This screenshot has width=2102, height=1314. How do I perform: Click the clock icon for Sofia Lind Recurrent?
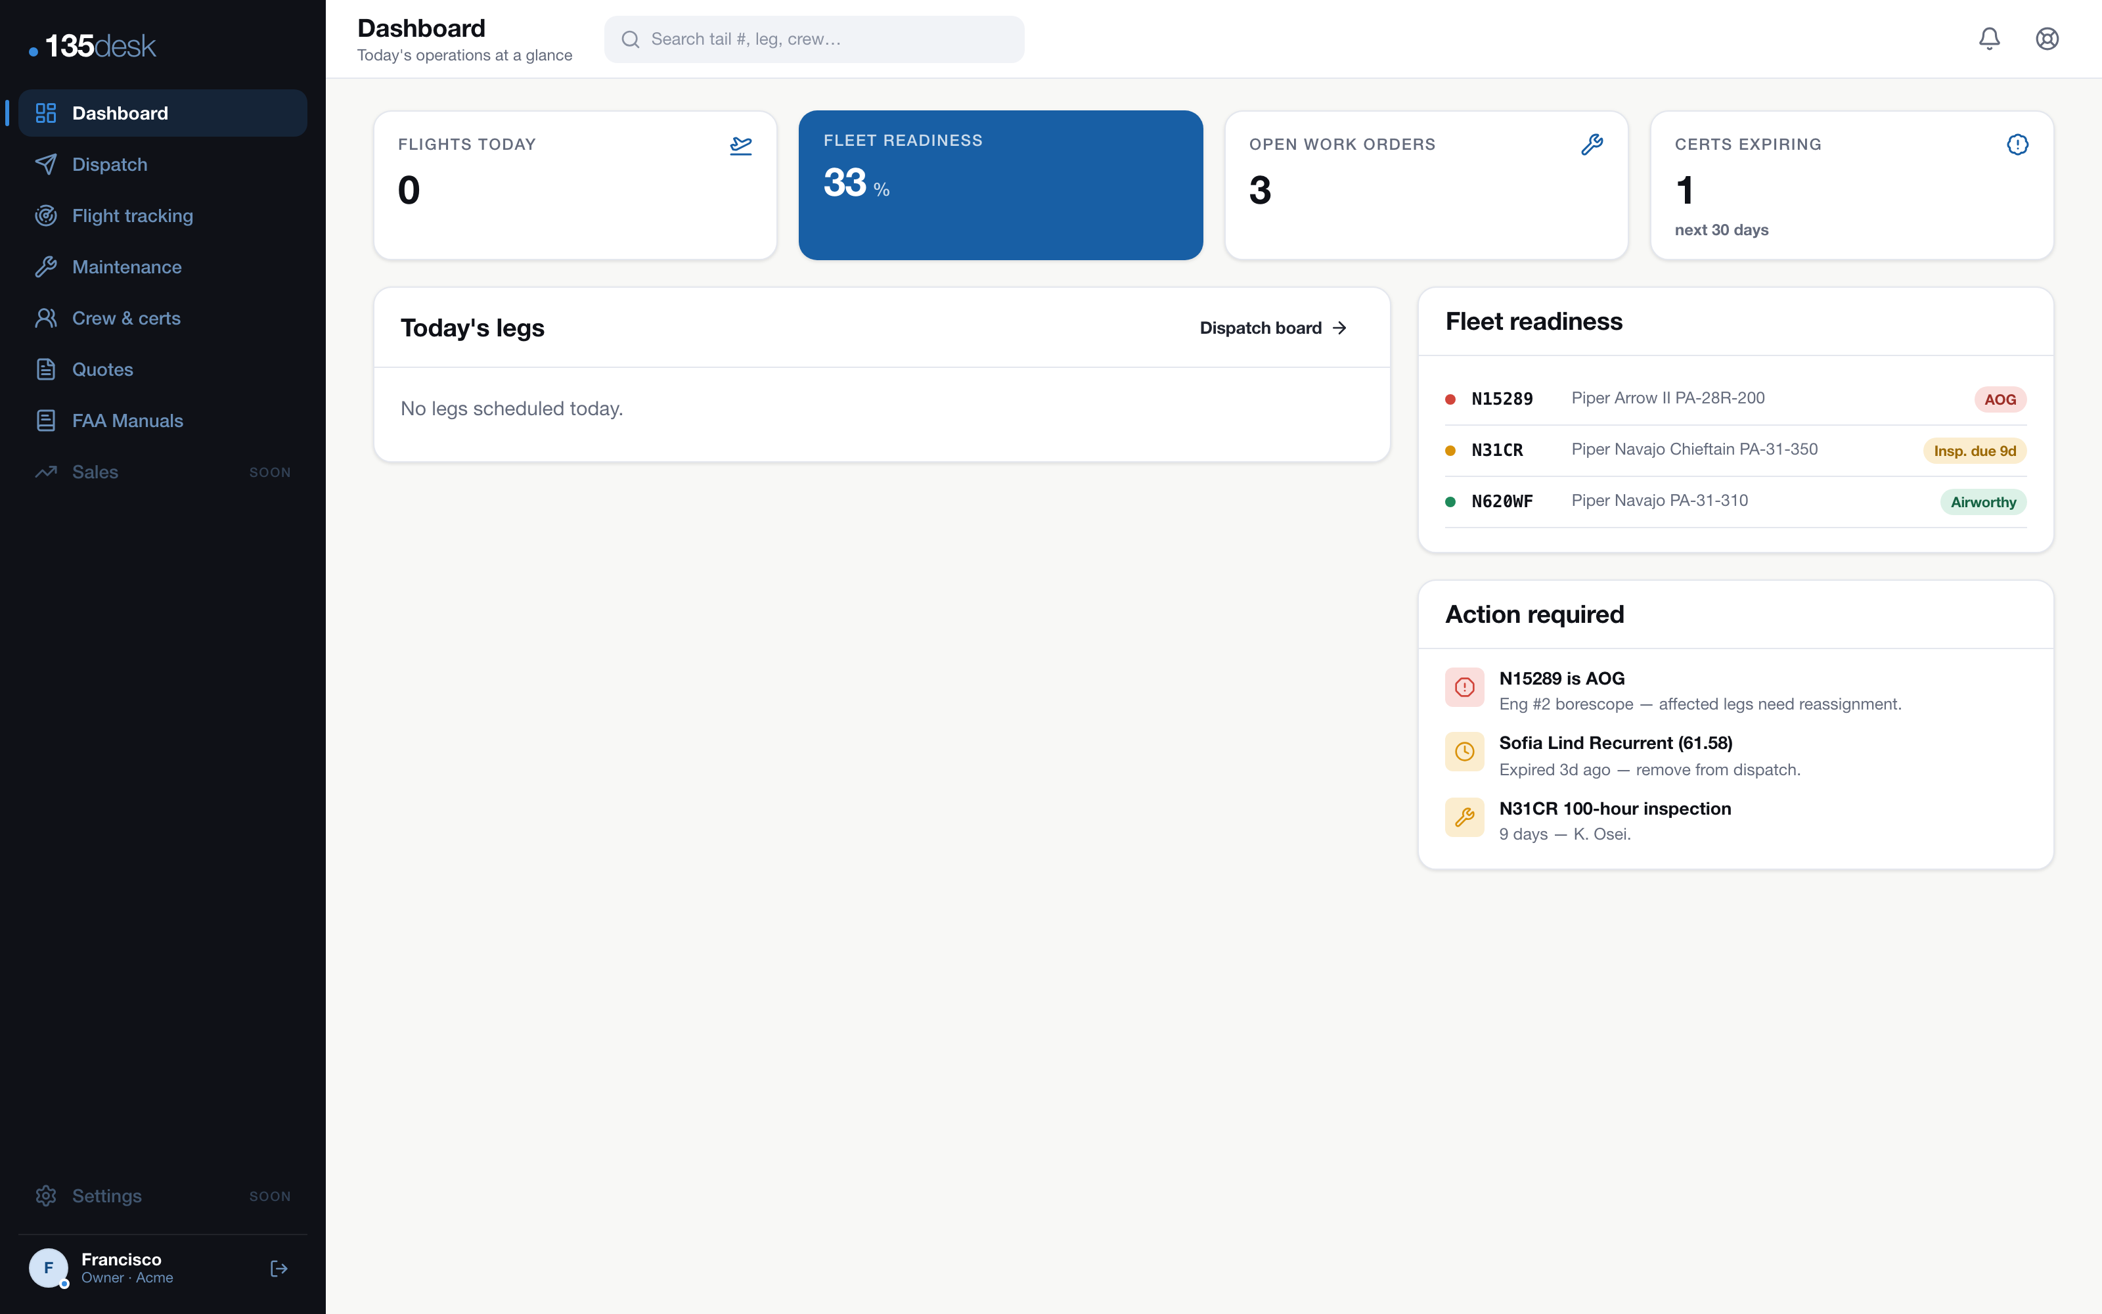click(x=1464, y=752)
